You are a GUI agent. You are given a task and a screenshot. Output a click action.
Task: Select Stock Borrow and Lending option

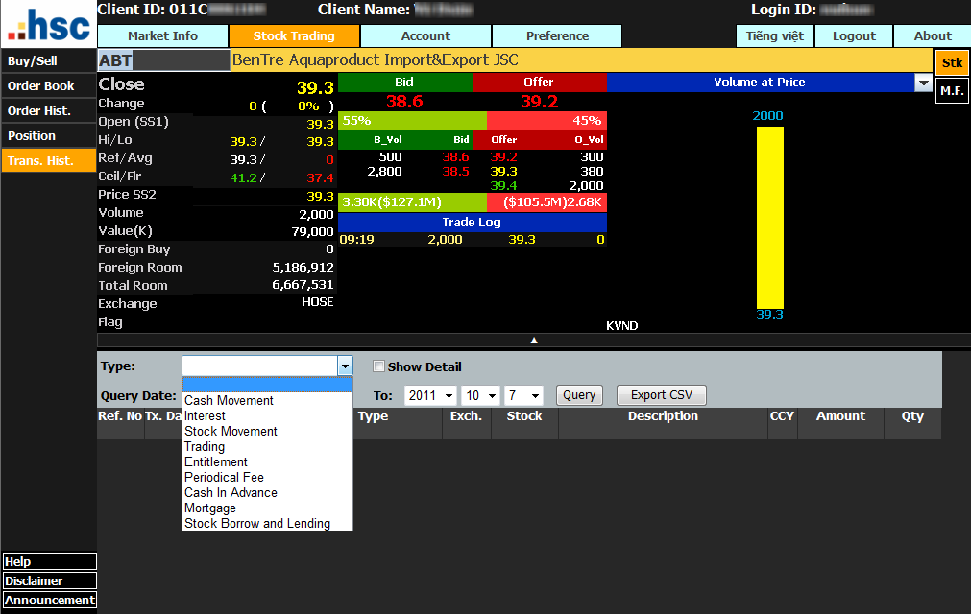(x=267, y=523)
